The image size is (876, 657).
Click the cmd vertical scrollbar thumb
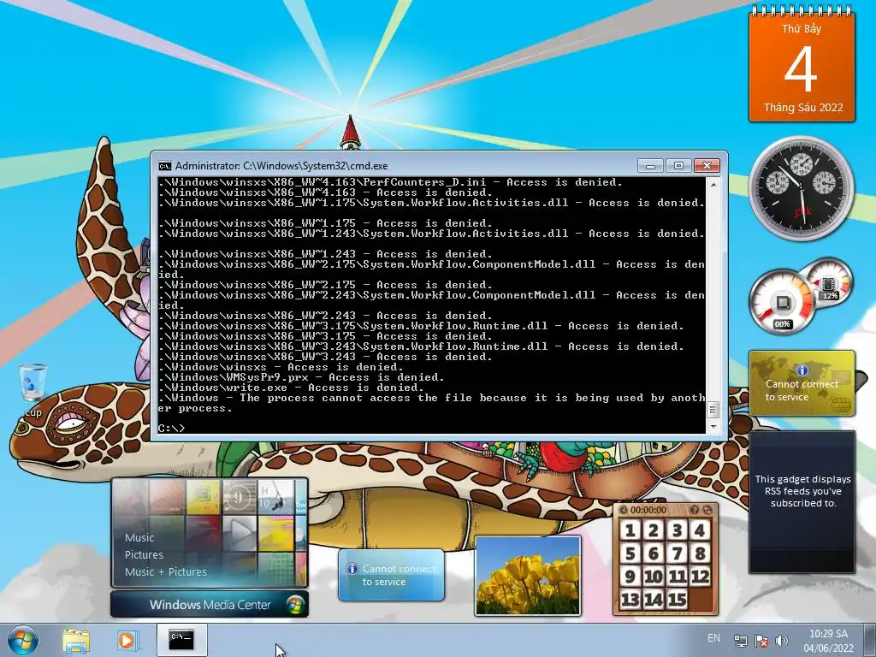click(x=713, y=410)
